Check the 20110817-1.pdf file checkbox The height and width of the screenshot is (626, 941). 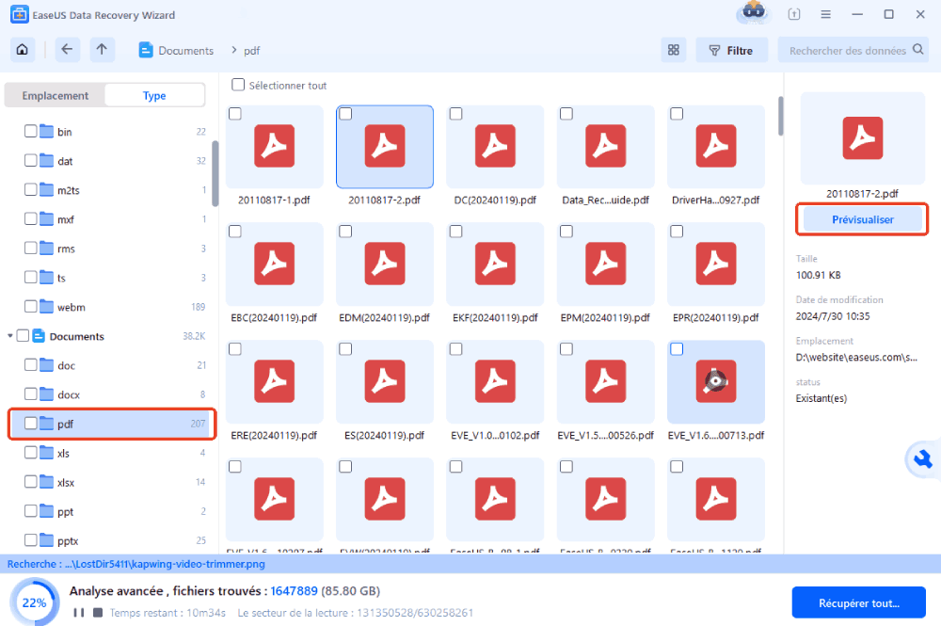pyautogui.click(x=235, y=114)
